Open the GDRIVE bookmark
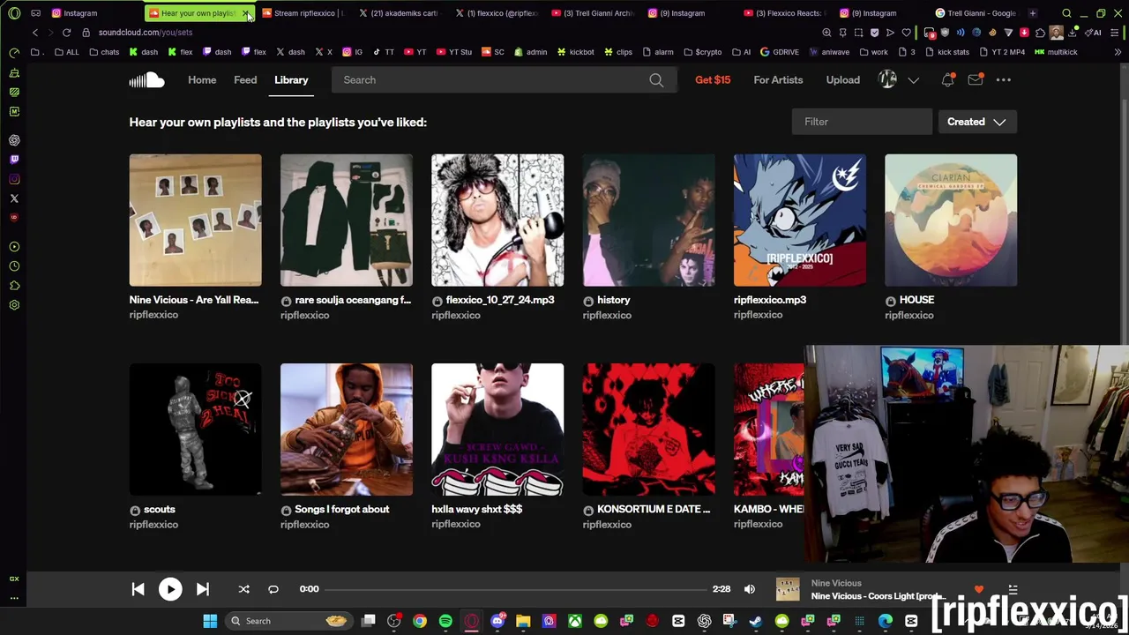Image resolution: width=1129 pixels, height=635 pixels. [x=780, y=52]
